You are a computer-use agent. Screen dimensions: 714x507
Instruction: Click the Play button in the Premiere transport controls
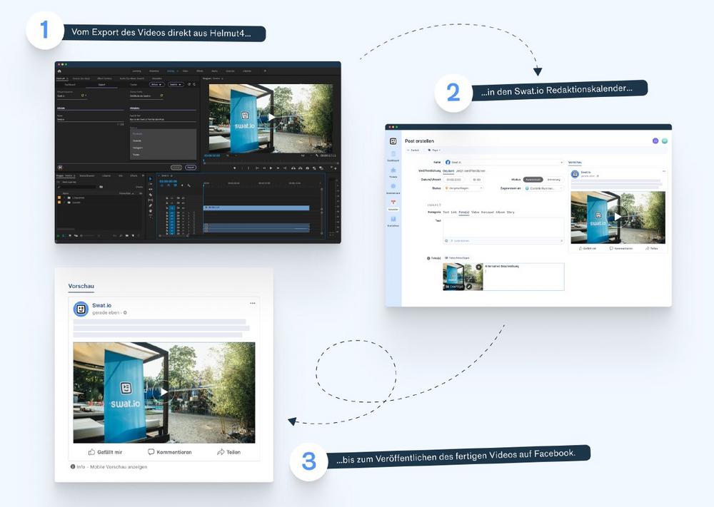coord(271,168)
